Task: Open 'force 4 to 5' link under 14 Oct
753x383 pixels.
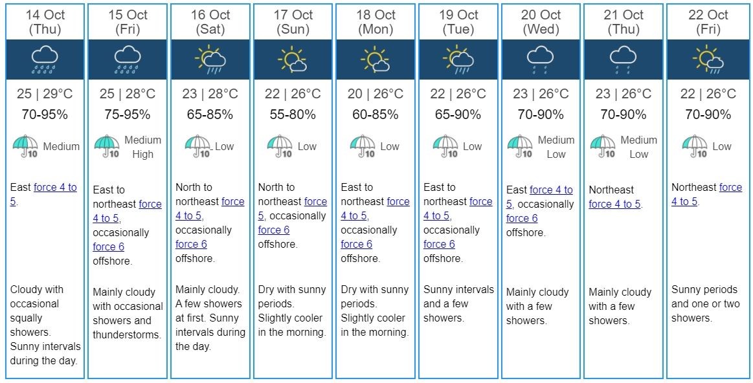Action: pos(54,188)
